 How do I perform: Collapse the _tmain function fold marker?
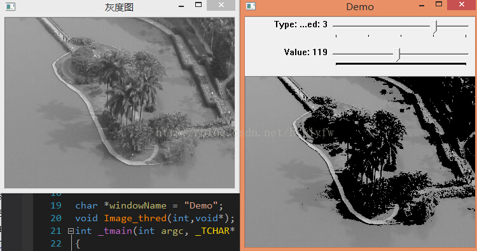71,231
